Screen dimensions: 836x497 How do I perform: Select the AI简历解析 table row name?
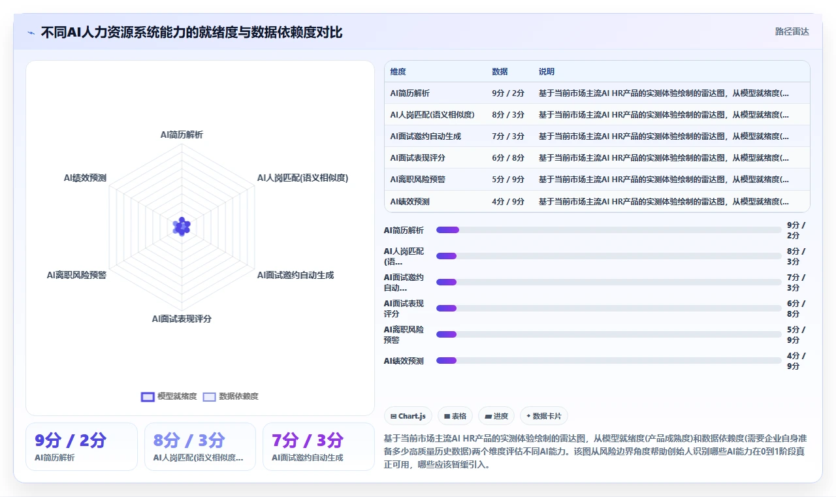pyautogui.click(x=410, y=93)
